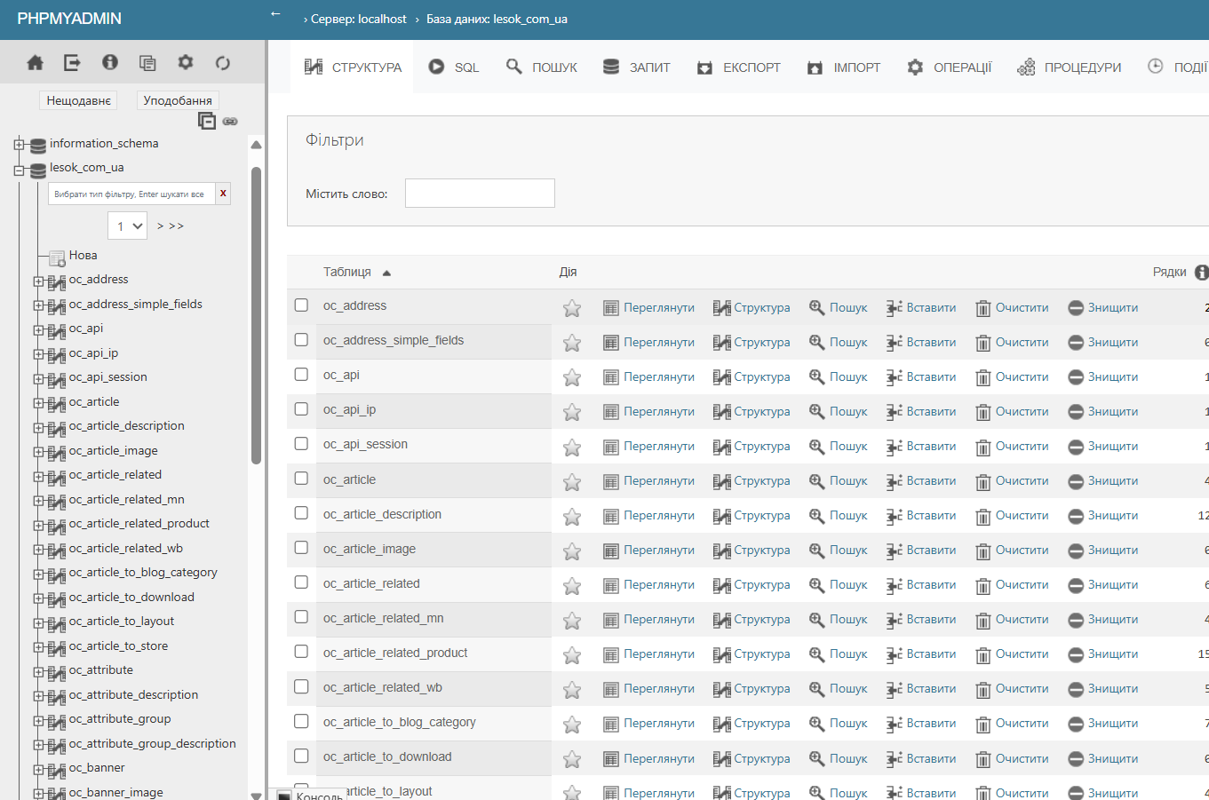
Task: Expand the information_schema database node
Action: pyautogui.click(x=19, y=144)
